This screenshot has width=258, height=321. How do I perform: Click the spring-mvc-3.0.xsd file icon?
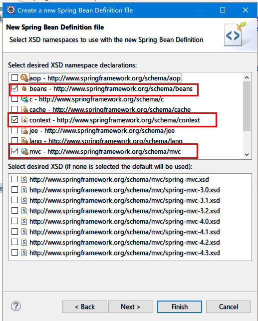(24, 190)
